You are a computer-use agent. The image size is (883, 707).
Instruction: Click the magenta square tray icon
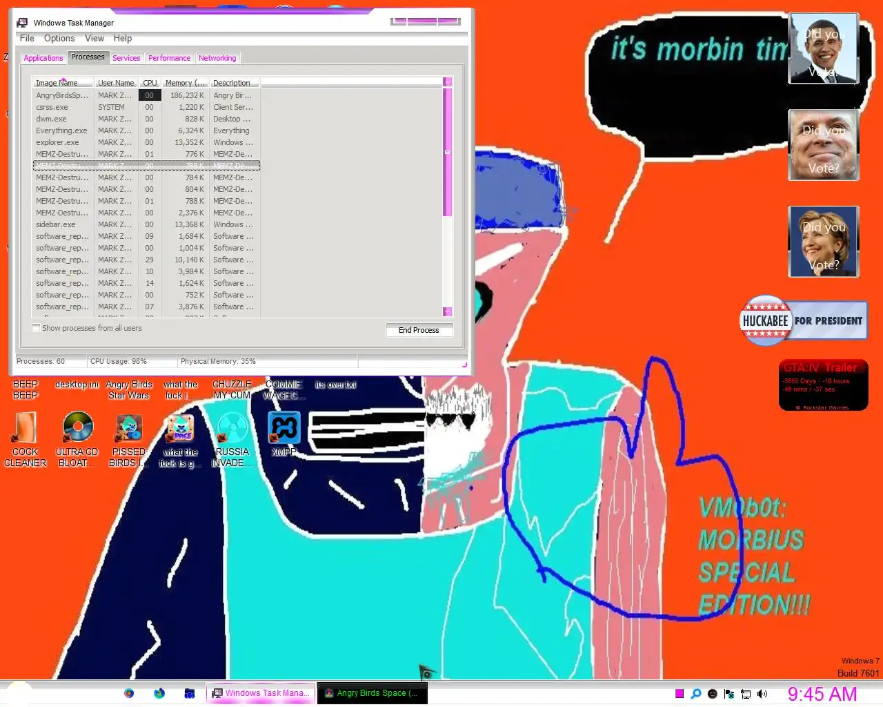click(x=679, y=693)
